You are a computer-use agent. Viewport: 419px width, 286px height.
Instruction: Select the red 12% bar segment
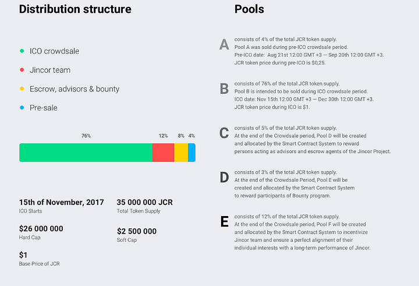click(x=164, y=153)
